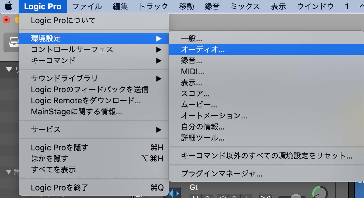Open オーディオ… preferences
Image resolution: width=364 pixels, height=198 pixels.
coord(266,49)
